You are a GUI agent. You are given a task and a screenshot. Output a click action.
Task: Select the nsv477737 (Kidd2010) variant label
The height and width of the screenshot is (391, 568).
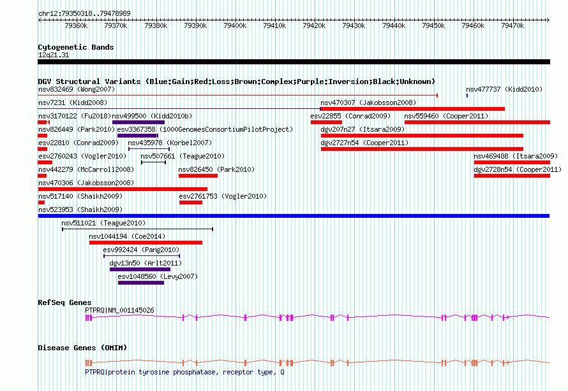point(504,89)
